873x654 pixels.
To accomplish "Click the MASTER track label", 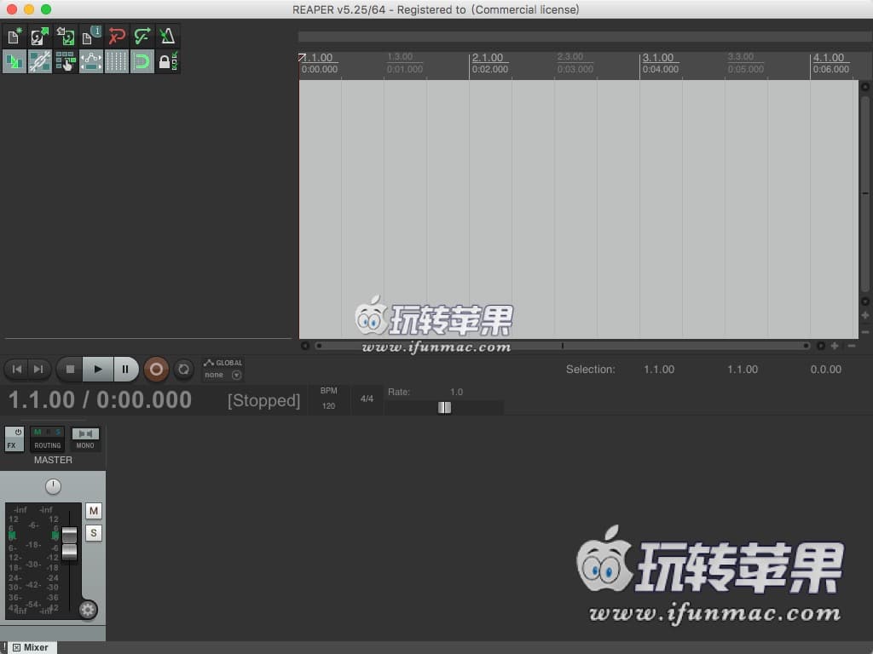I will 53,460.
